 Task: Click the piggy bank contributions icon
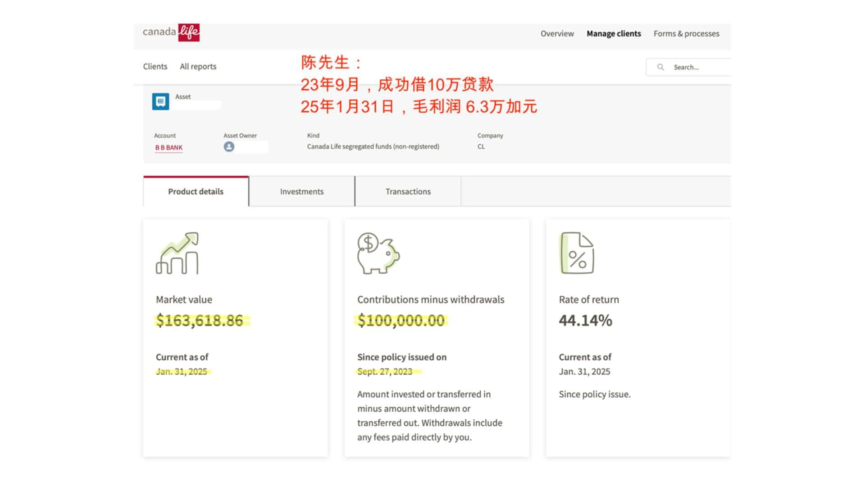[378, 253]
